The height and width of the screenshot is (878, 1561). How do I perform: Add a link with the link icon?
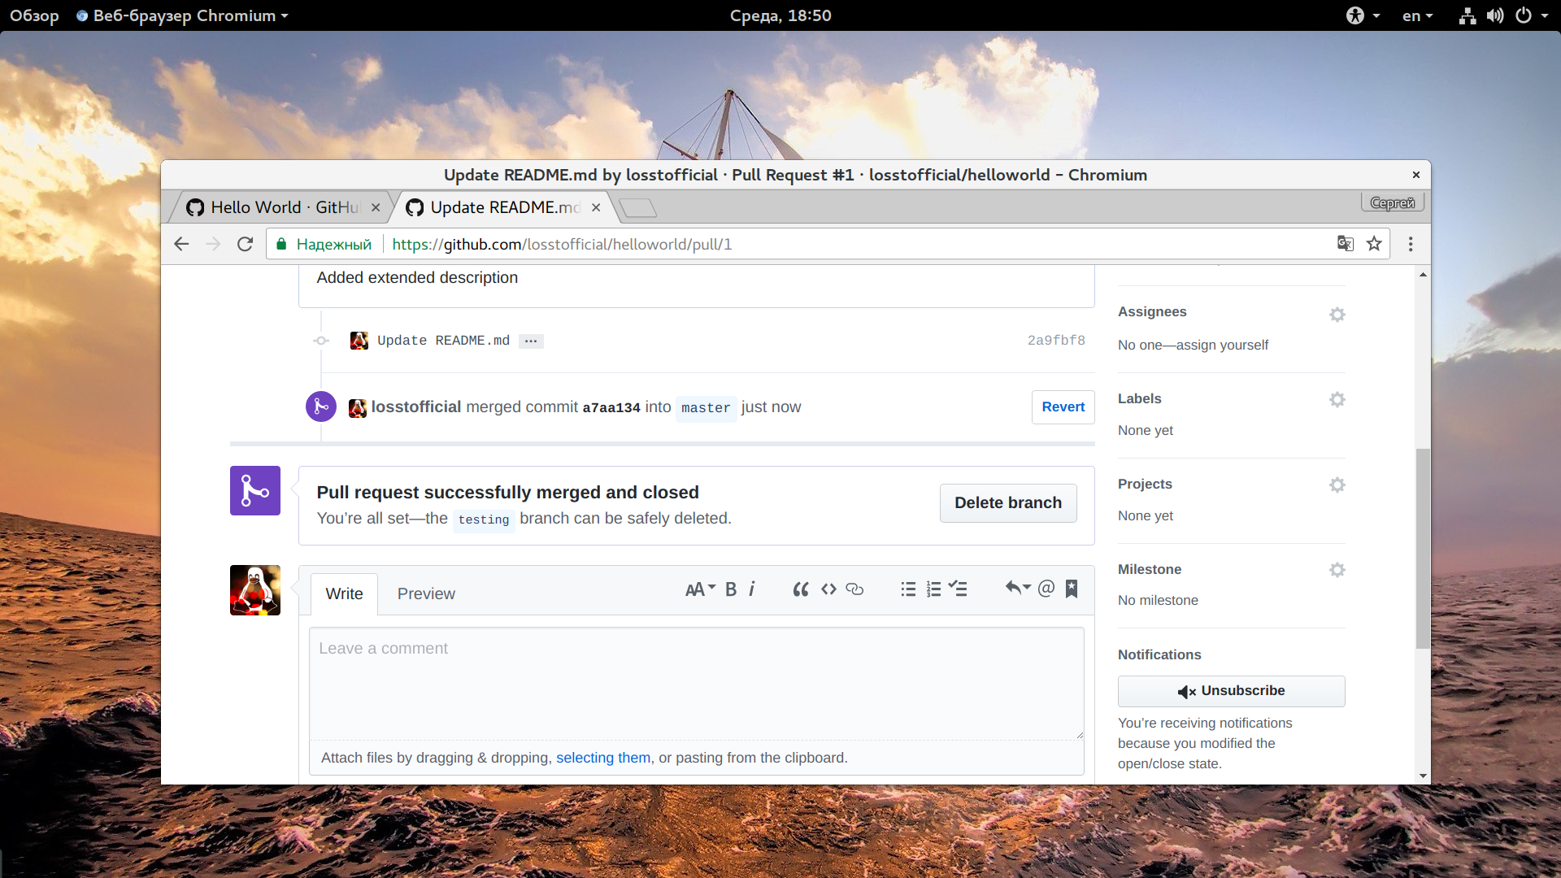point(854,589)
